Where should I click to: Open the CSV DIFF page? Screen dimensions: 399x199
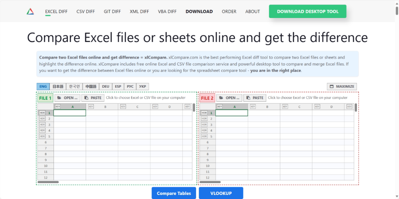85,11
